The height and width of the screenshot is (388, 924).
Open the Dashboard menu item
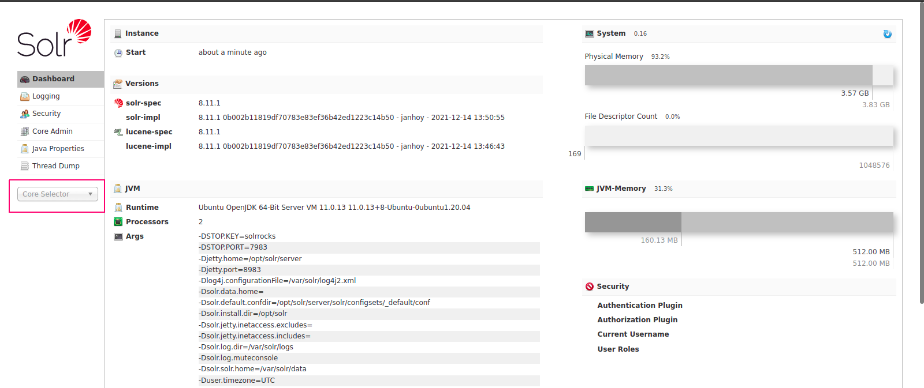(61, 79)
